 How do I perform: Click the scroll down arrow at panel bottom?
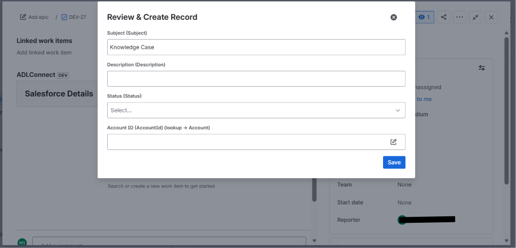507,241
